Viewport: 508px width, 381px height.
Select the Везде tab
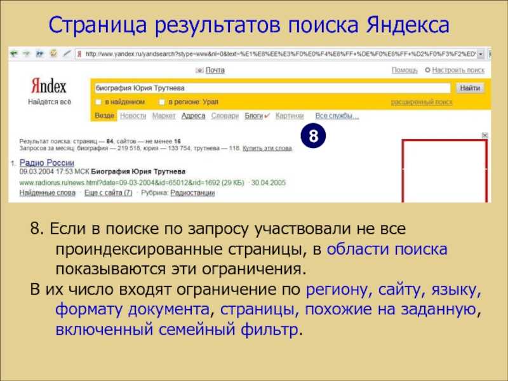[x=104, y=116]
